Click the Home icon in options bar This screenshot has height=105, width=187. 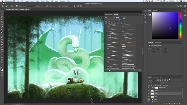coord(3,6)
